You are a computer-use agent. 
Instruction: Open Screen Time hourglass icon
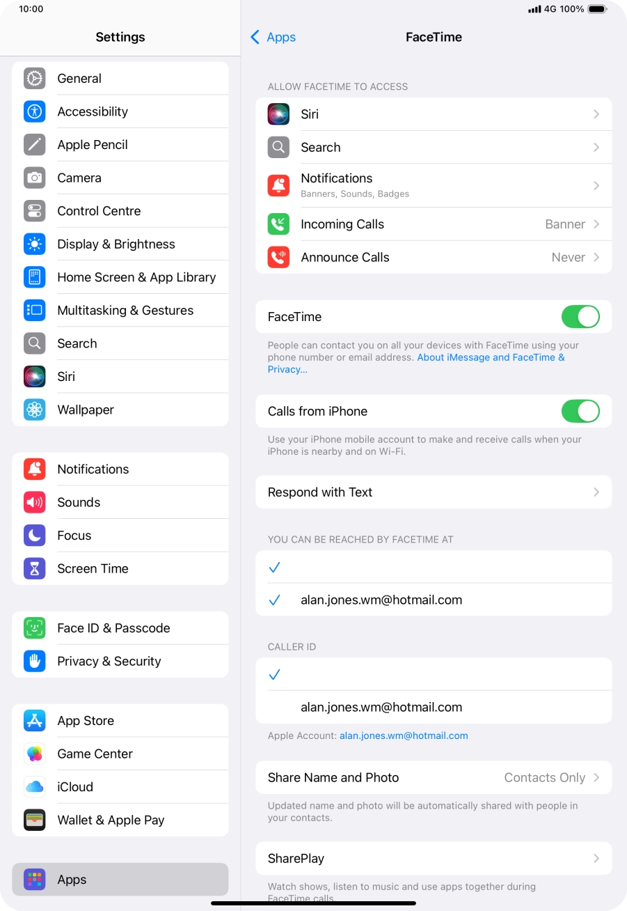point(34,568)
